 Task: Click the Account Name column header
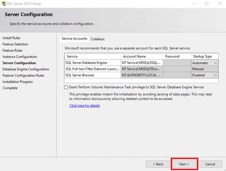click(142, 57)
